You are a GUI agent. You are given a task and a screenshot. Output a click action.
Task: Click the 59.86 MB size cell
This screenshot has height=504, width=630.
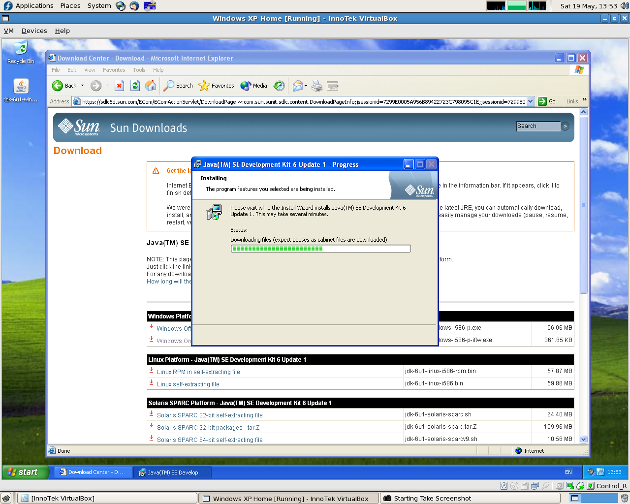[x=553, y=383]
